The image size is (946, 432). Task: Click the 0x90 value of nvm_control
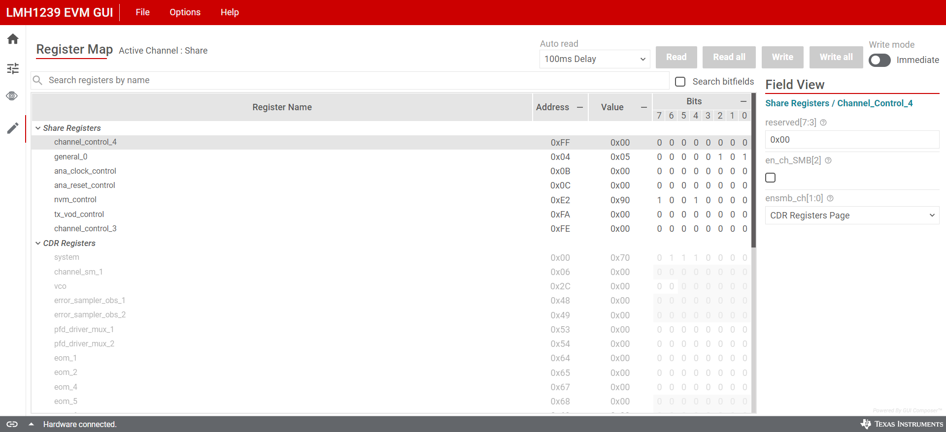(x=620, y=200)
